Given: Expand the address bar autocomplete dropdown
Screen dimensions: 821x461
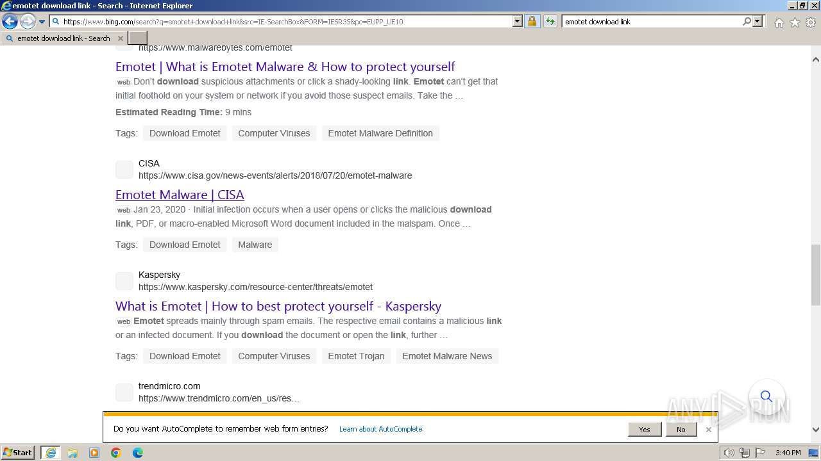Looking at the screenshot, I should (x=518, y=21).
